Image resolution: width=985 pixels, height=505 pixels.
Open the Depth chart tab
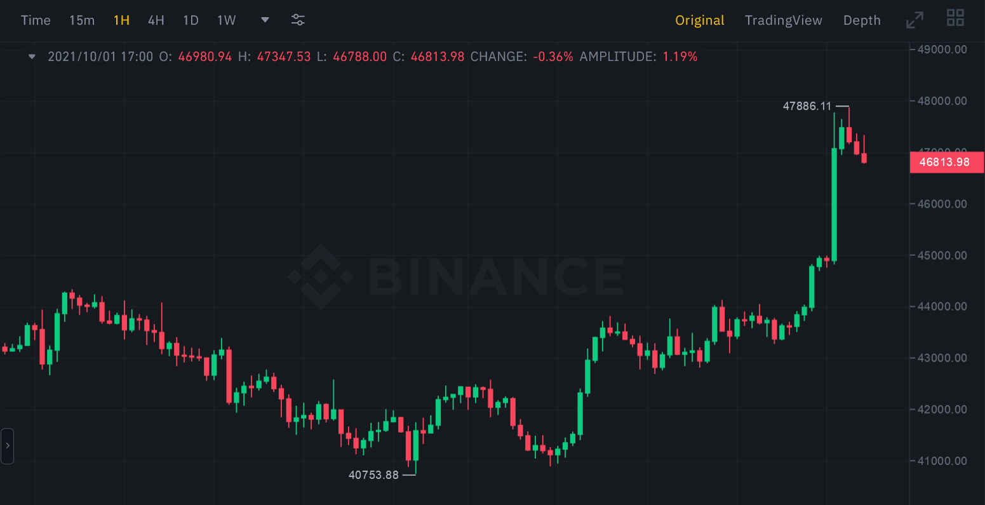pos(862,20)
